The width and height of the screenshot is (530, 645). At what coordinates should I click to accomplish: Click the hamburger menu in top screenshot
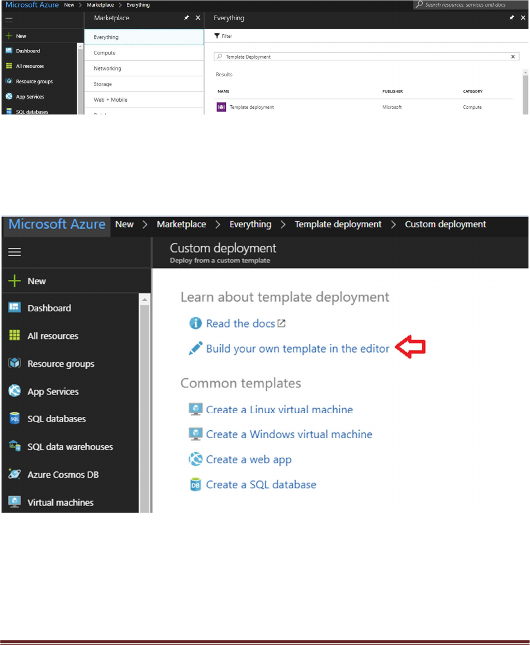9,20
